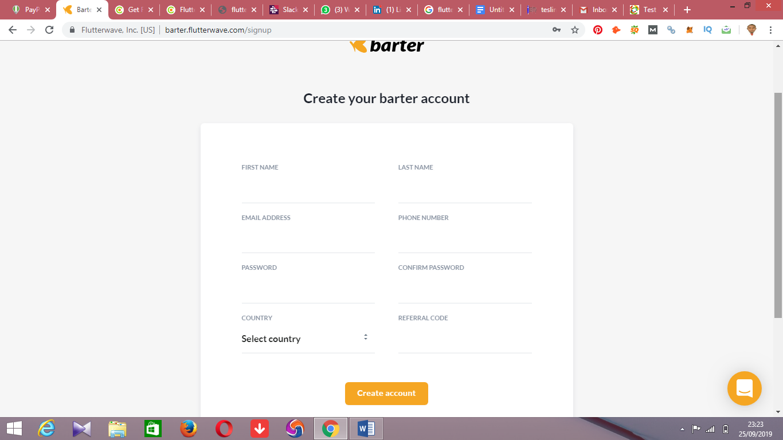Switch to the Test tab
783x440 pixels.
tap(649, 10)
